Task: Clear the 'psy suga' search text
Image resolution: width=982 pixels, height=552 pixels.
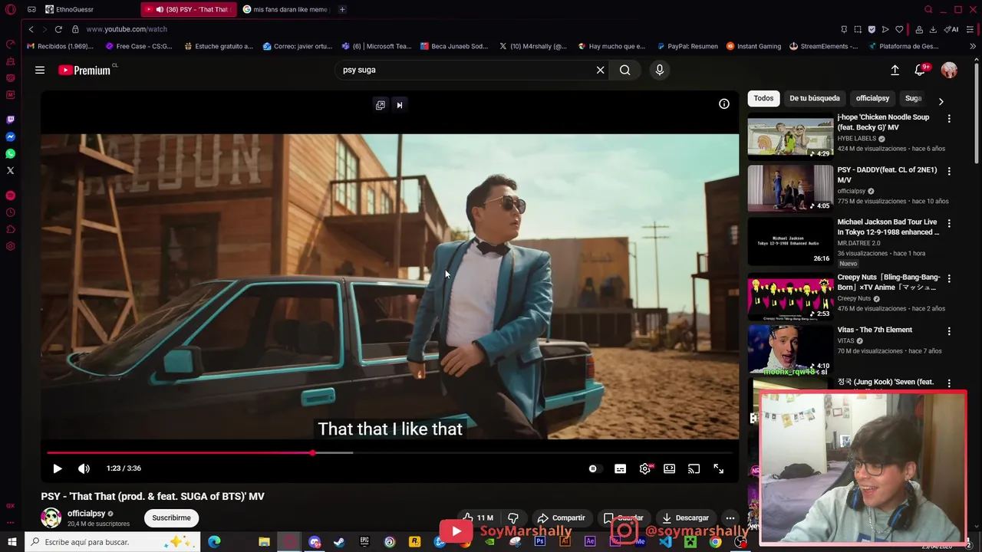Action: (601, 70)
